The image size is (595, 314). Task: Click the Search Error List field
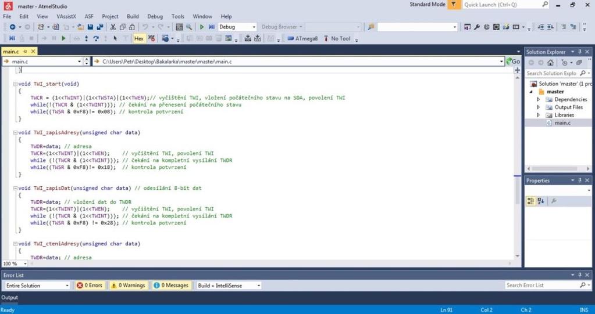coord(547,285)
